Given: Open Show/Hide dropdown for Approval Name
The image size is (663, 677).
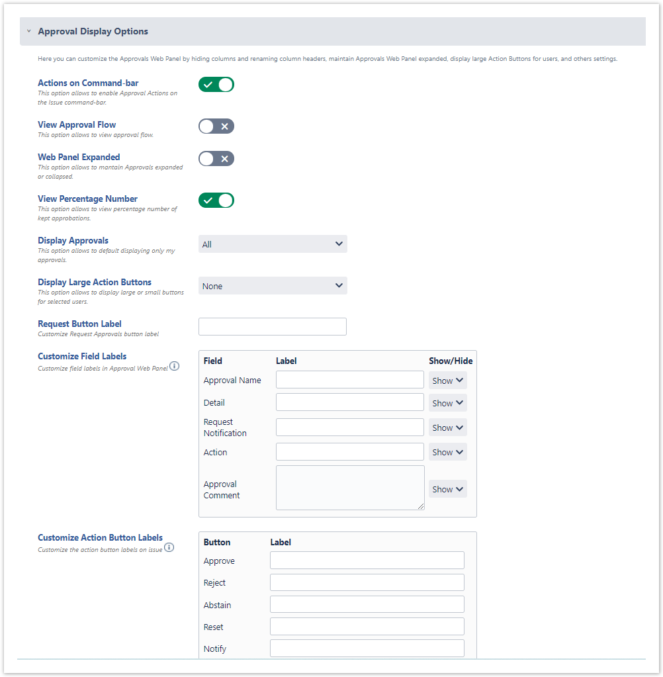Looking at the screenshot, I should coord(448,381).
